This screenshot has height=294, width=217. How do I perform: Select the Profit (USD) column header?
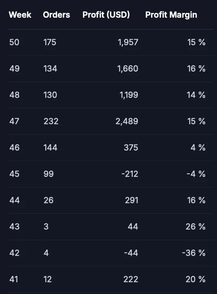[106, 15]
